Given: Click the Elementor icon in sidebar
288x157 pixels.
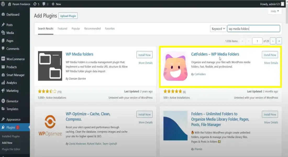Looking at the screenshot, I should click(3, 101).
